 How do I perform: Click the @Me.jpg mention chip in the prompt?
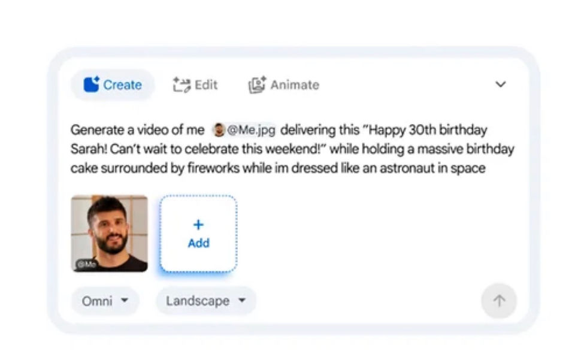[244, 130]
